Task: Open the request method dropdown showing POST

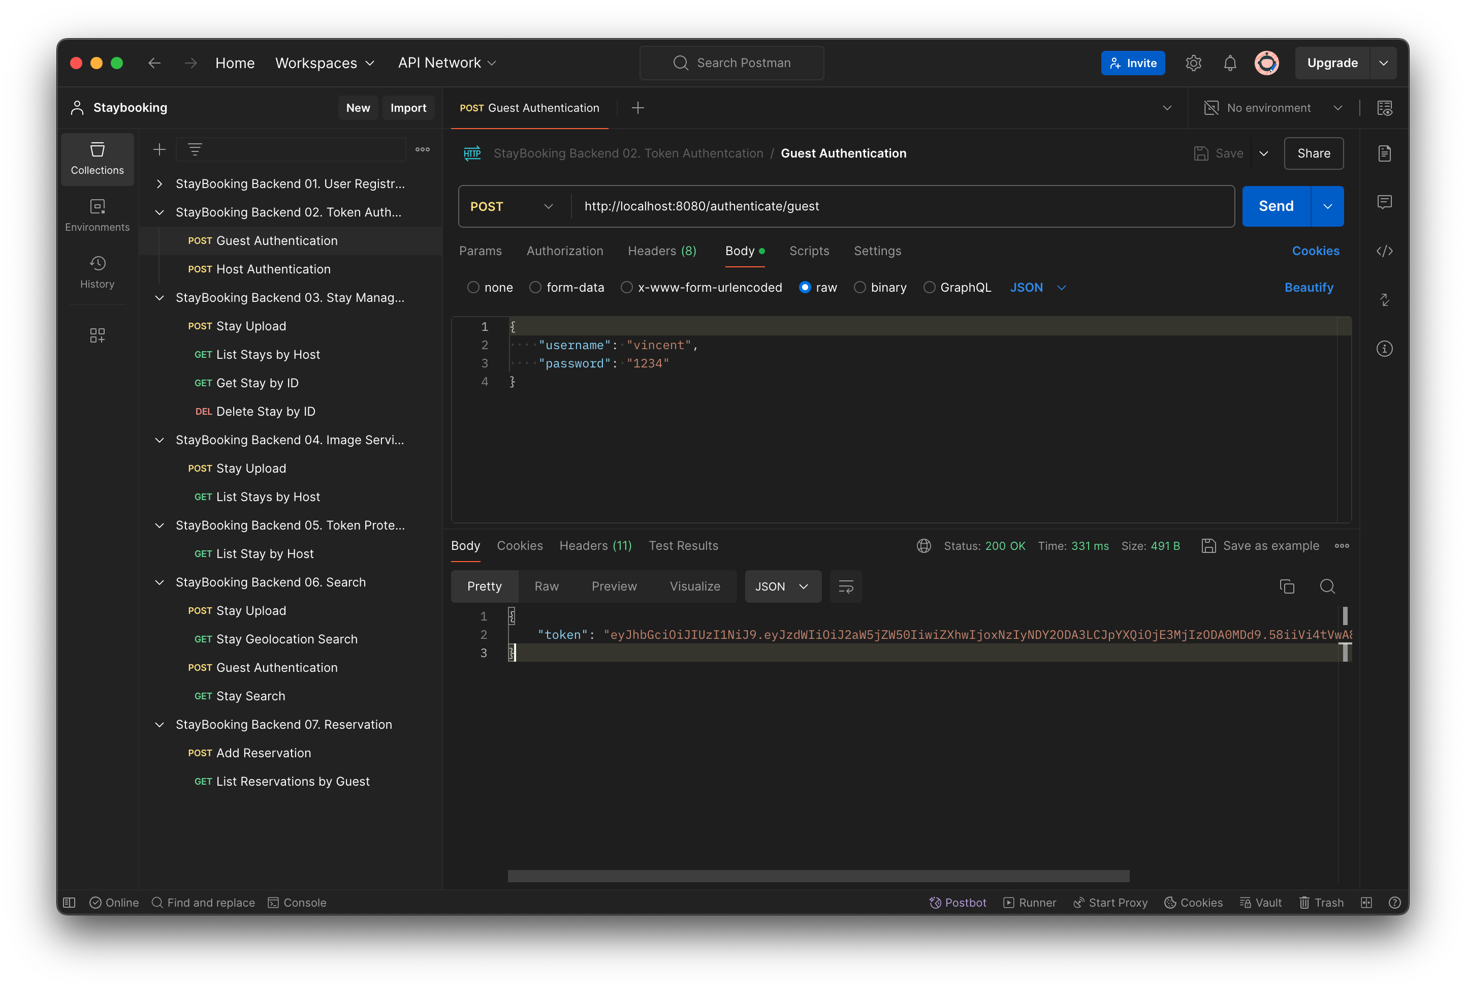Action: [512, 206]
